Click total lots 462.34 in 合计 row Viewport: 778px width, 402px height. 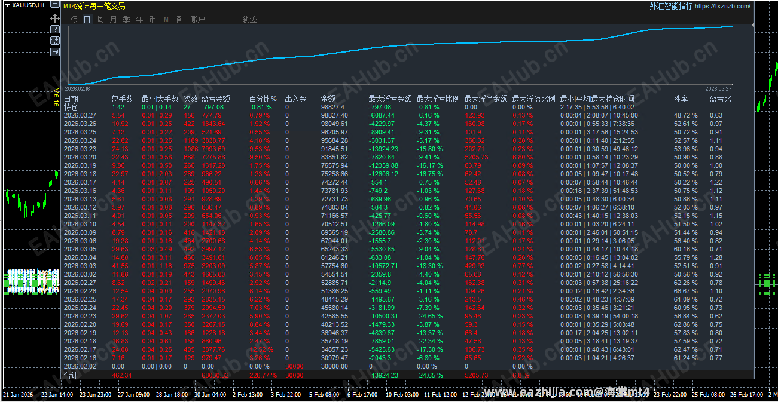click(x=122, y=375)
